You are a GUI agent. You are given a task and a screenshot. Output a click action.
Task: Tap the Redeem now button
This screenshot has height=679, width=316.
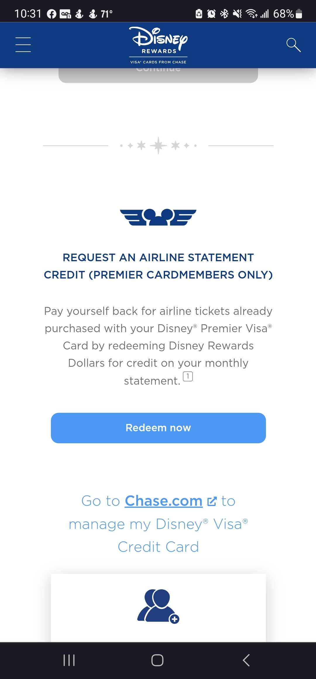158,428
